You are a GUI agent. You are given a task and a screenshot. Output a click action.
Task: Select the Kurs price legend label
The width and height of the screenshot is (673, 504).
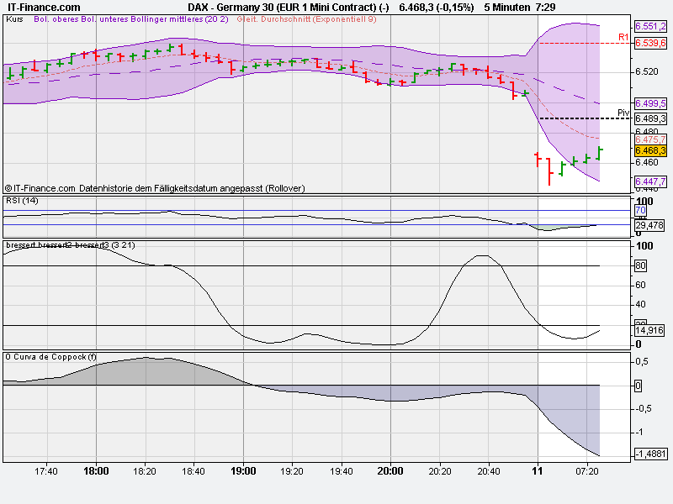point(14,24)
